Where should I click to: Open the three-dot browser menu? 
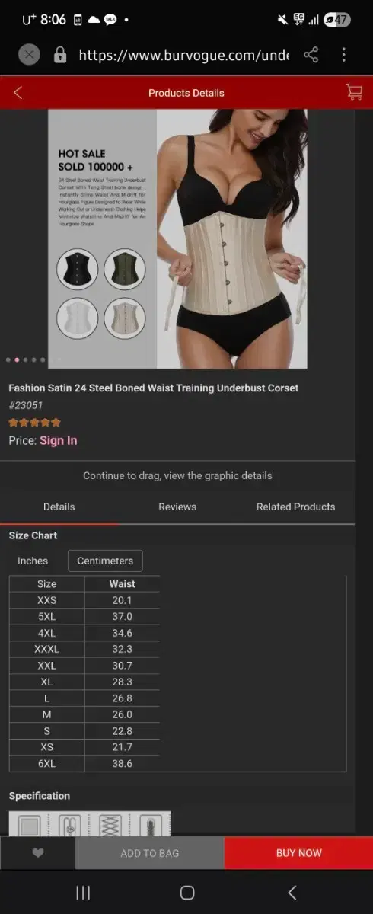tap(344, 54)
